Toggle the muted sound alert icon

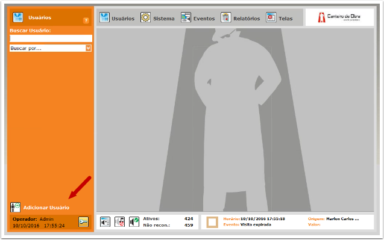pos(120,222)
